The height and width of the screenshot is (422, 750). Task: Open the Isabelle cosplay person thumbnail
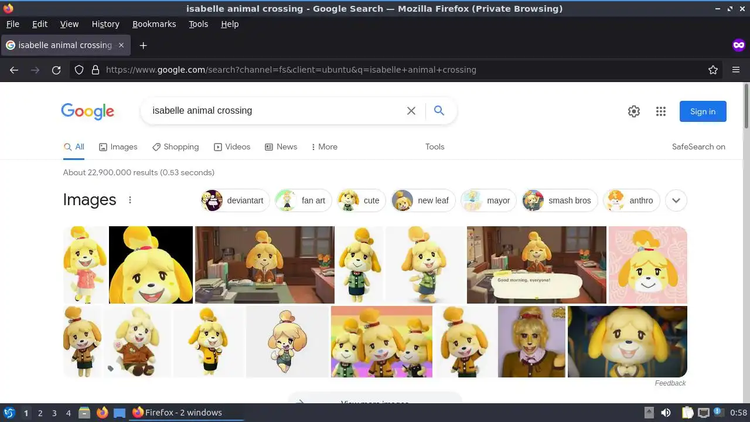[x=531, y=342]
